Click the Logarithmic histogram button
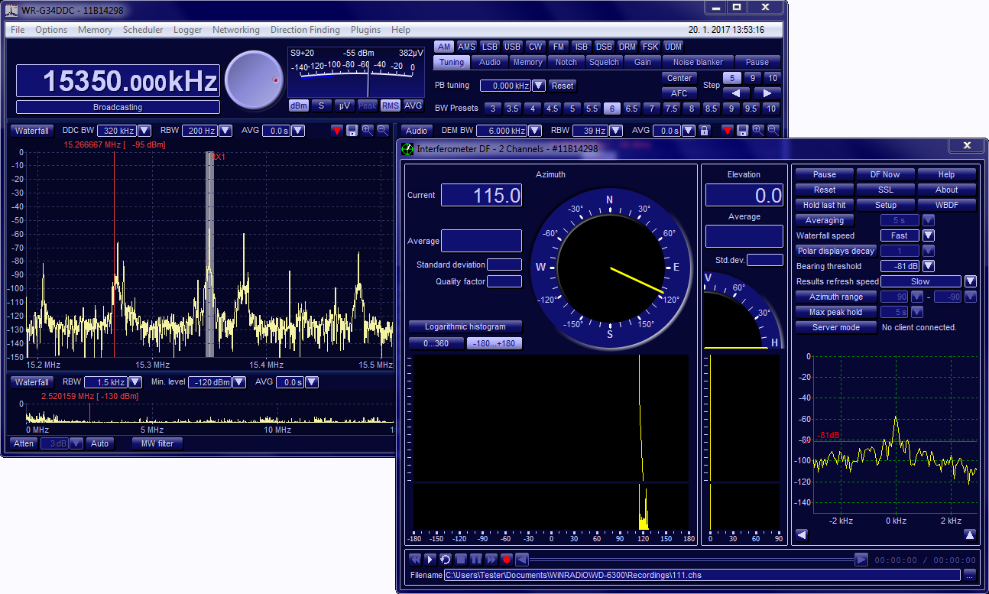989x594 pixels. (x=465, y=326)
